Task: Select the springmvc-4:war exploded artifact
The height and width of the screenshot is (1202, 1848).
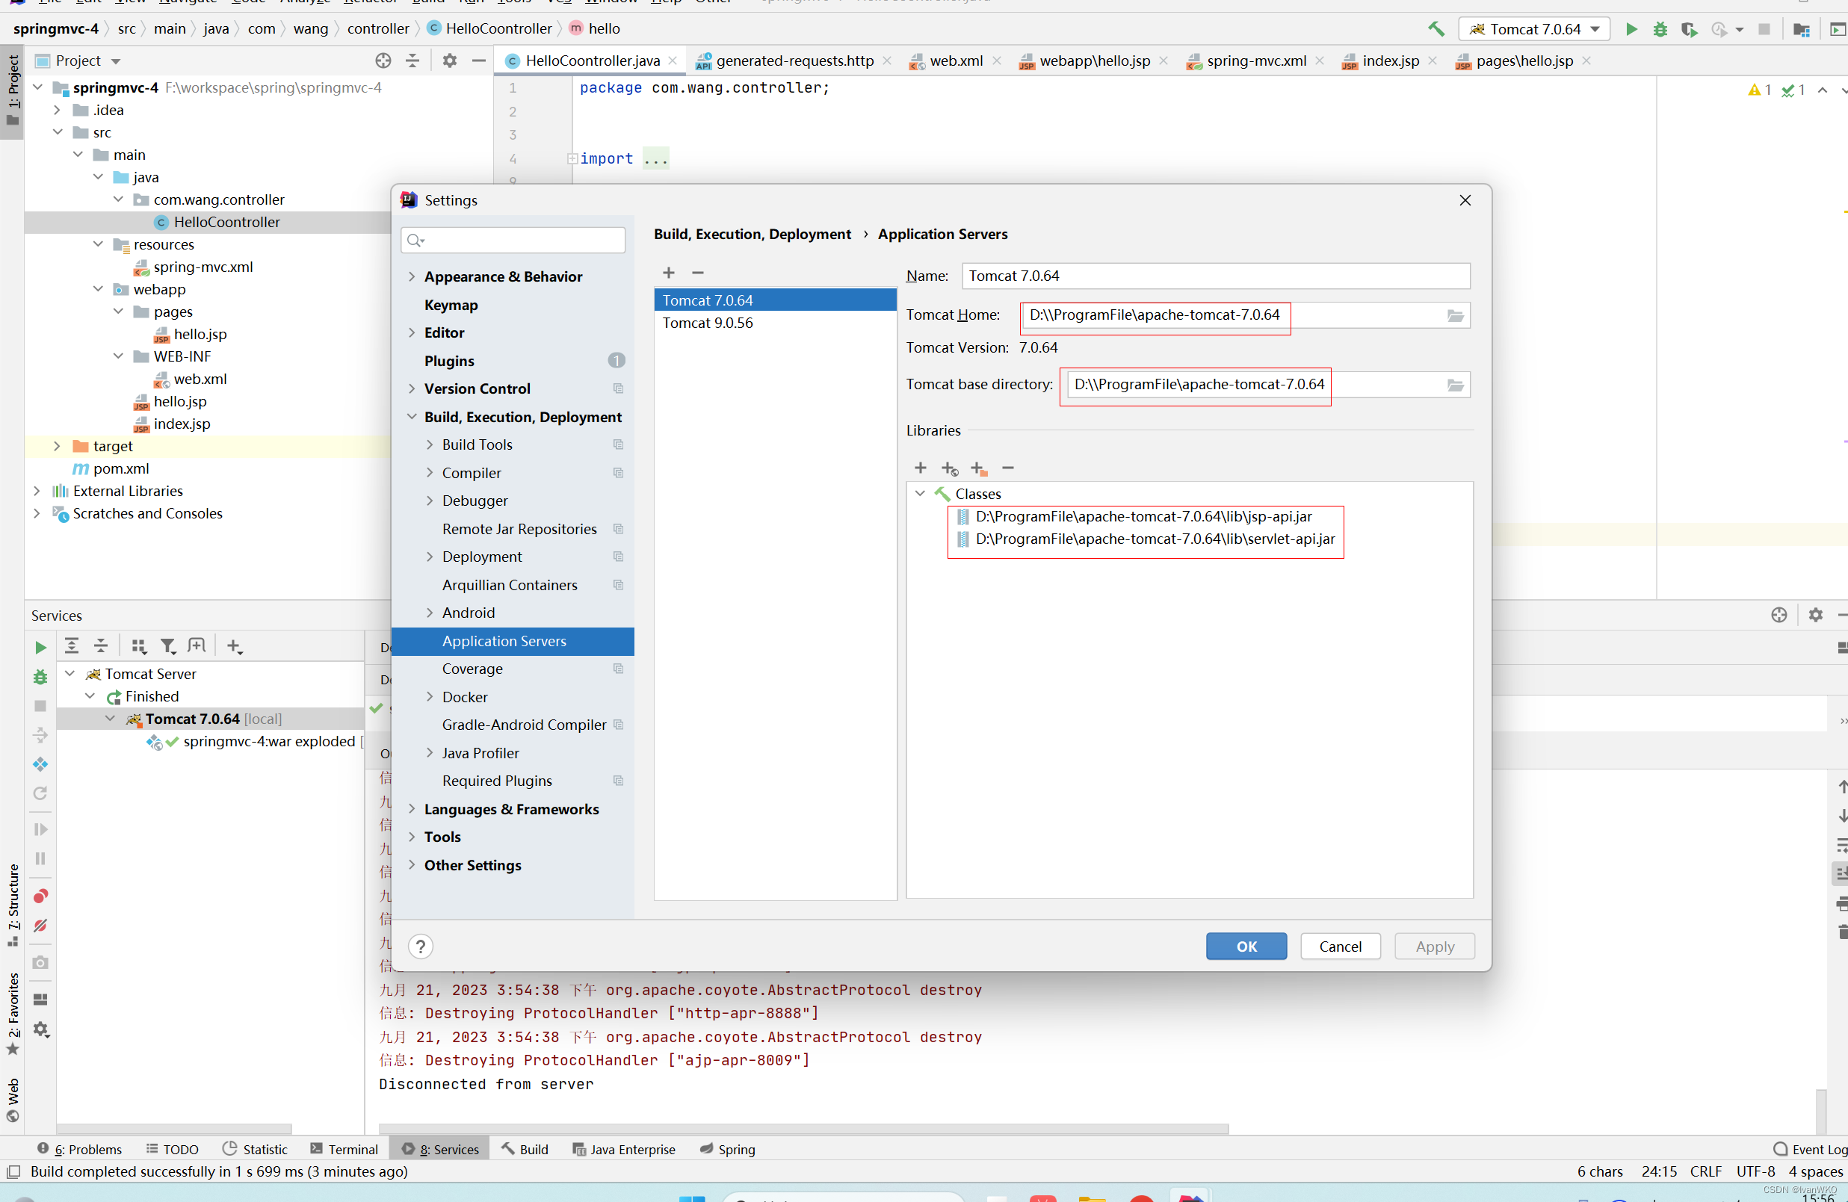Action: (x=269, y=741)
